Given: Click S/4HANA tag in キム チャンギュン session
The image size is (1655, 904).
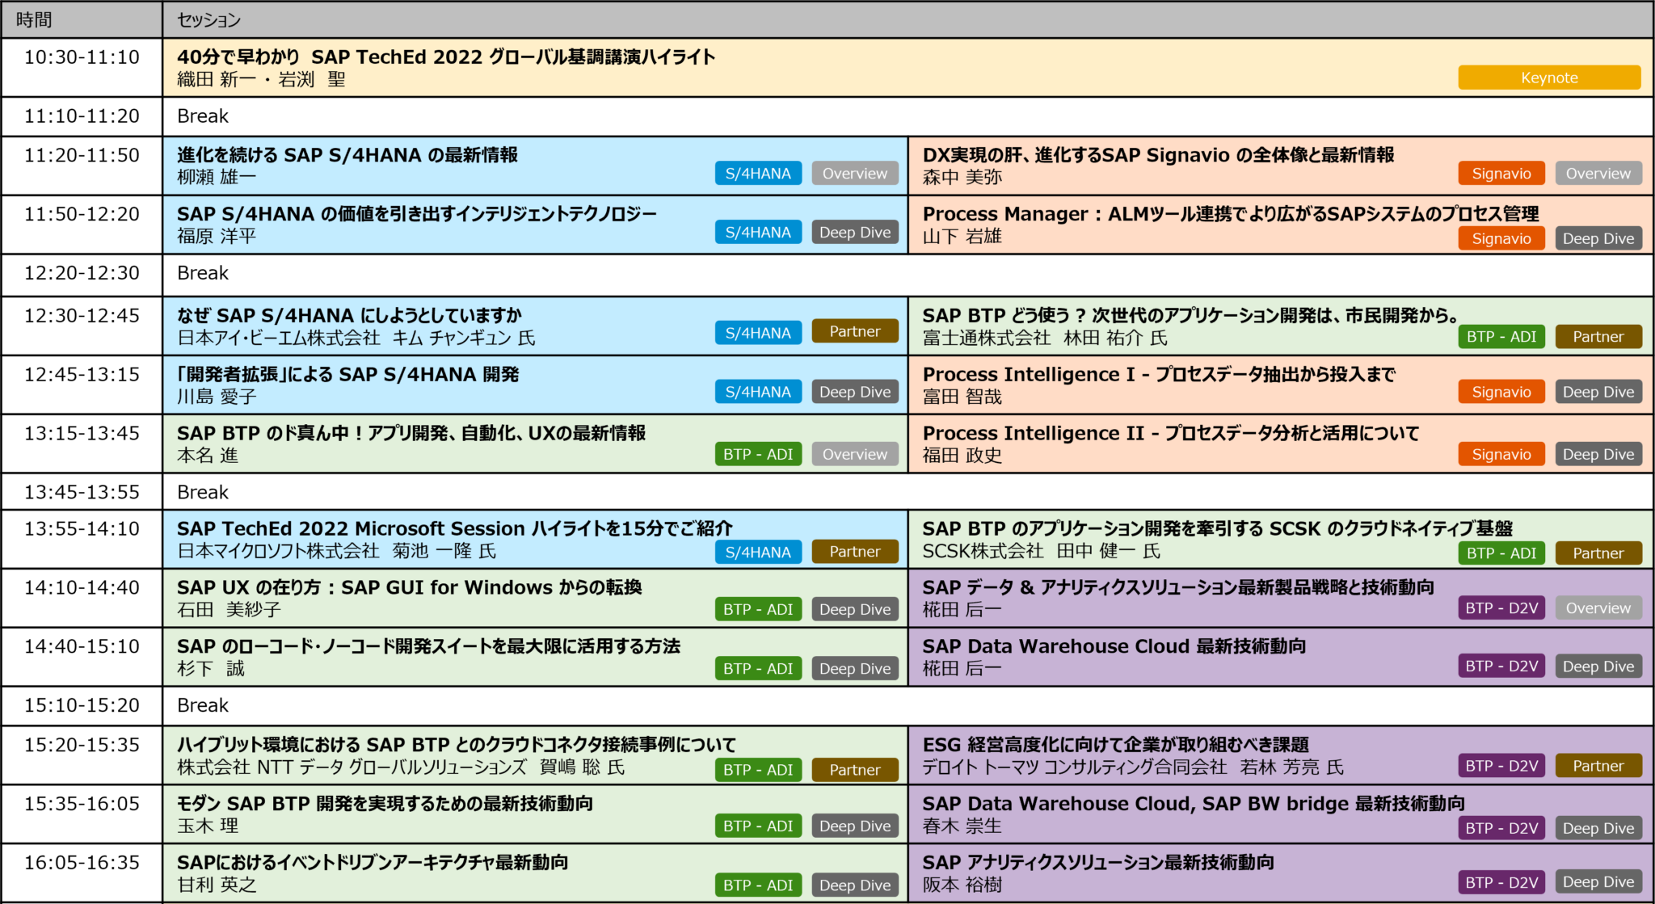Looking at the screenshot, I should 758,333.
